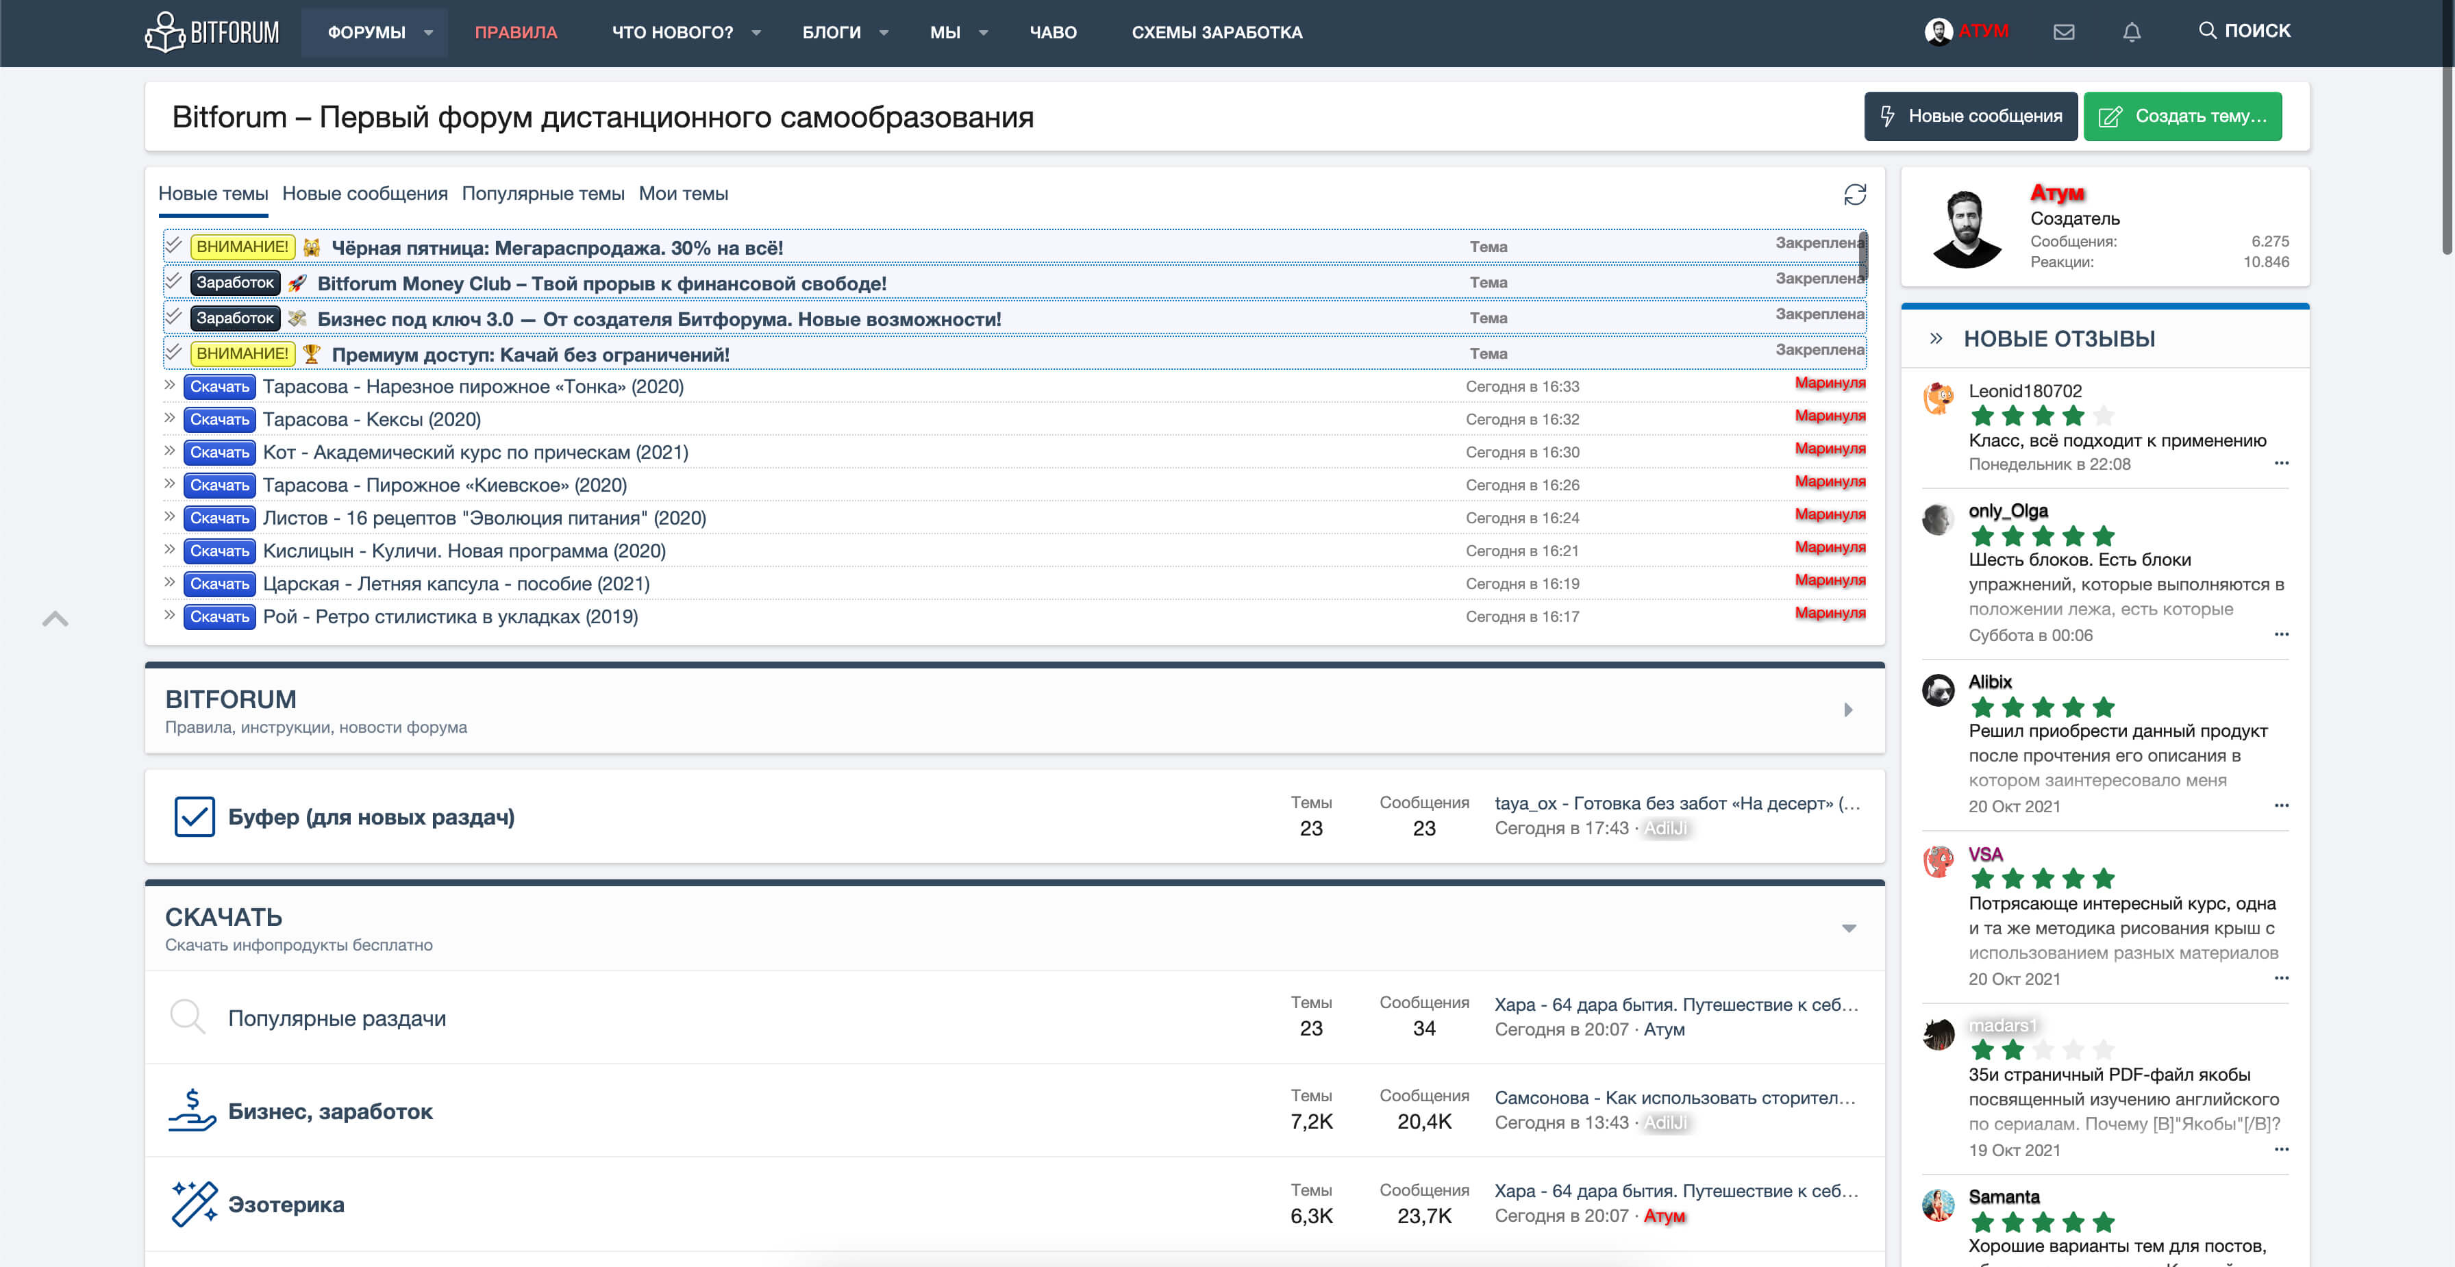Expand the BITFORUM category section

coord(1849,710)
